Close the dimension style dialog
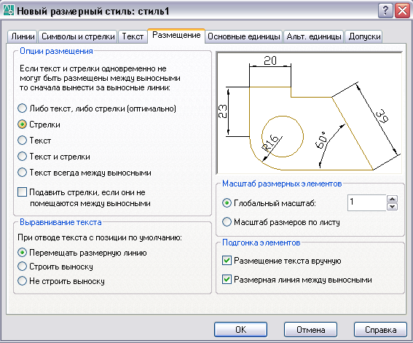This screenshot has width=413, height=343. pos(403,11)
